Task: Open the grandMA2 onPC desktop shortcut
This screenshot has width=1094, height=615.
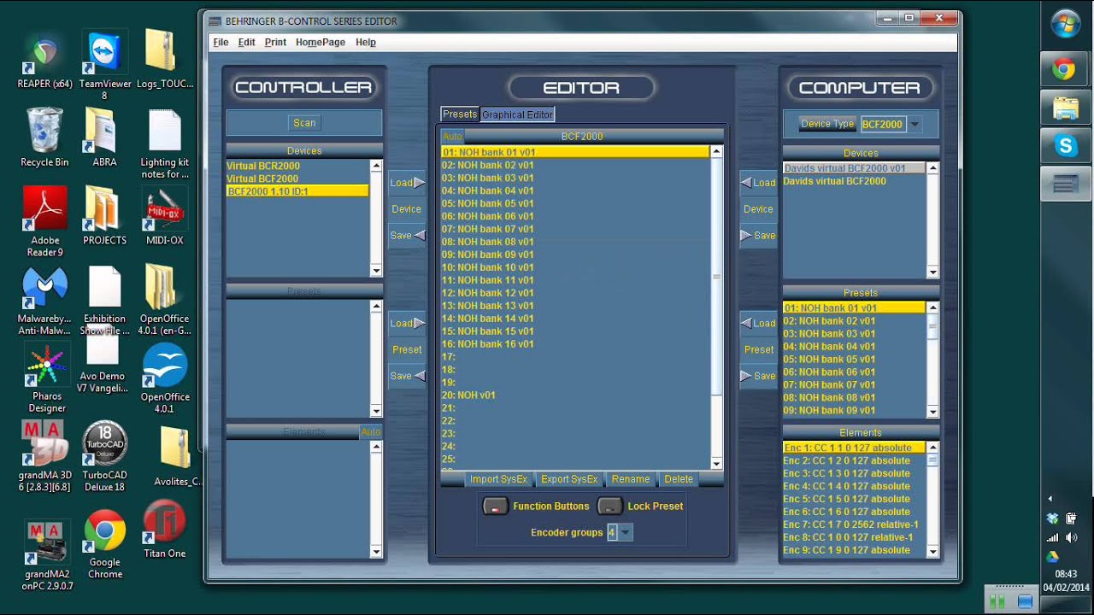Action: (47, 554)
